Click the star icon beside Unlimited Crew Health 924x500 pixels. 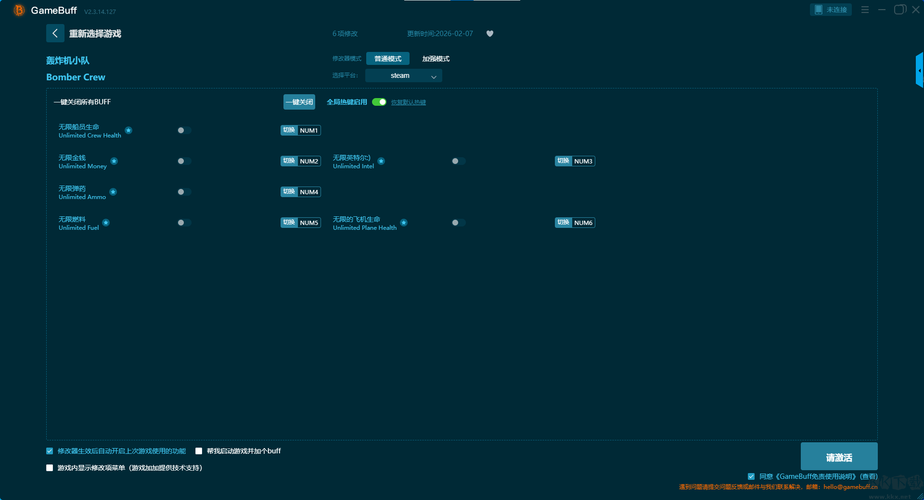pyautogui.click(x=128, y=130)
